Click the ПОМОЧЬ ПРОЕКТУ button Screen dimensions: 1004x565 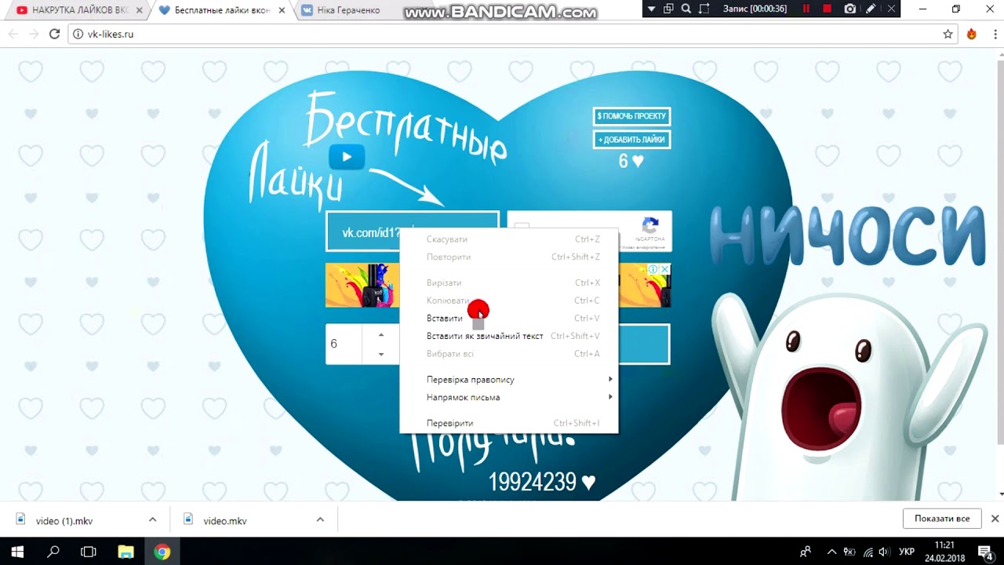point(631,116)
